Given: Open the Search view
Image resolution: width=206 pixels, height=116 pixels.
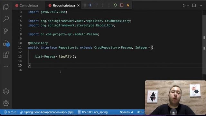Looking at the screenshot, I should coord(6,19).
